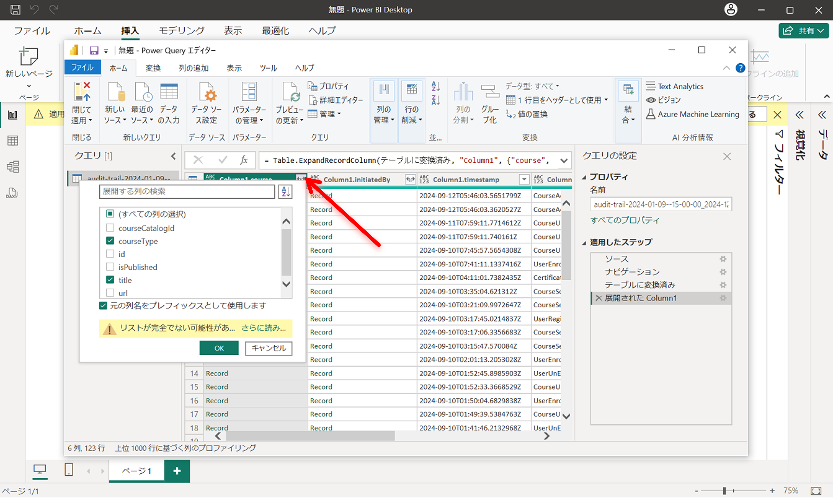Collapse the Power Query ribbon chevron
The width and height of the screenshot is (833, 498).
[x=726, y=68]
